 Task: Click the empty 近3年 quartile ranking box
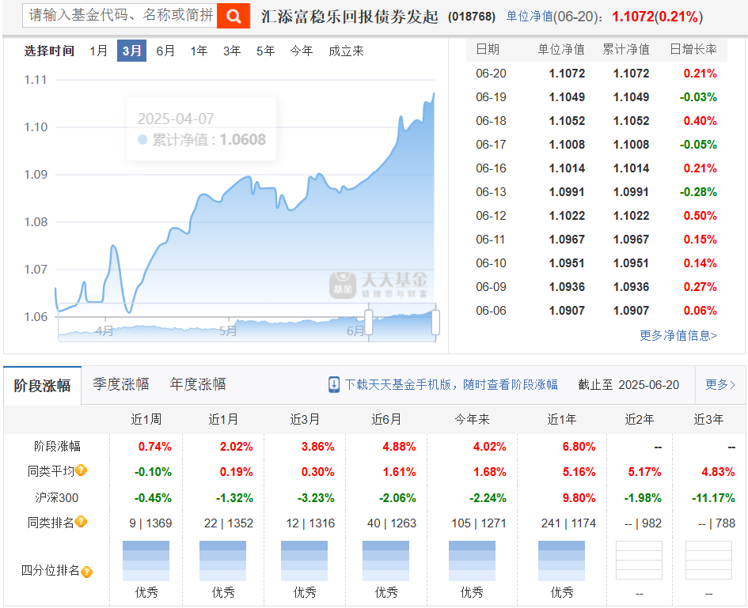click(x=708, y=561)
